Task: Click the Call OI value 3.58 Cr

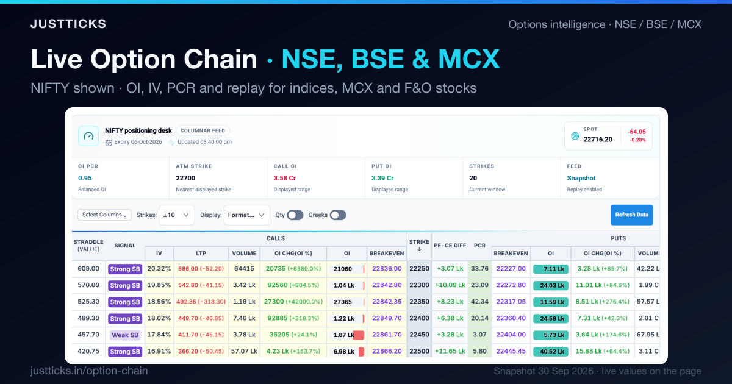Action: (x=285, y=179)
